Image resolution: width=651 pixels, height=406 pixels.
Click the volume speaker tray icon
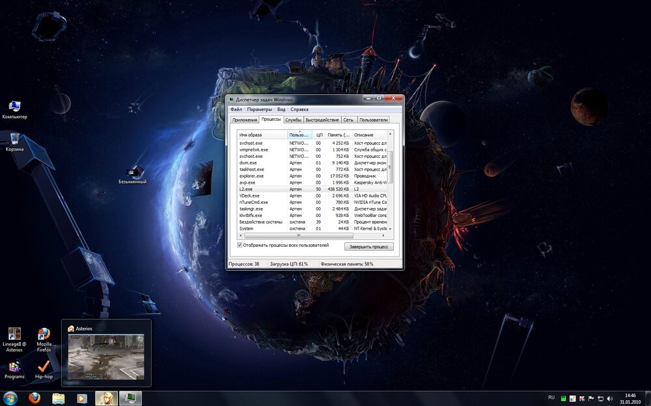(609, 399)
